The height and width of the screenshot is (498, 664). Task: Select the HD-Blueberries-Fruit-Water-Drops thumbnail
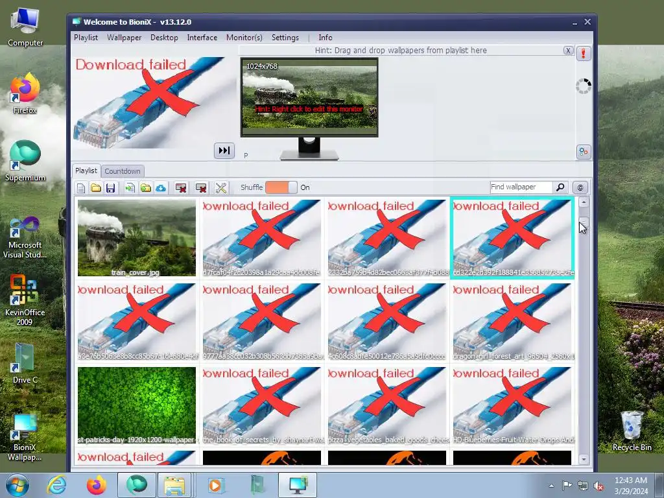(512, 405)
